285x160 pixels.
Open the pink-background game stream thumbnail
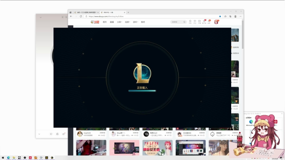124,148
